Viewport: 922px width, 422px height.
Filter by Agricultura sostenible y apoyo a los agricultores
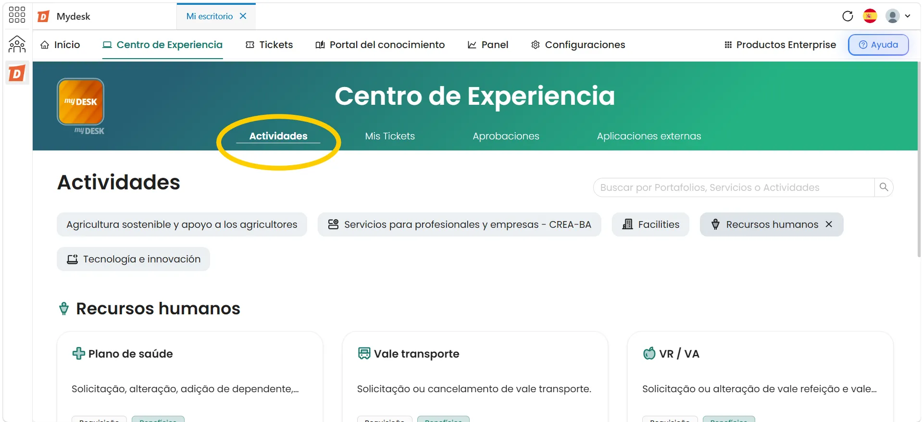pyautogui.click(x=182, y=224)
